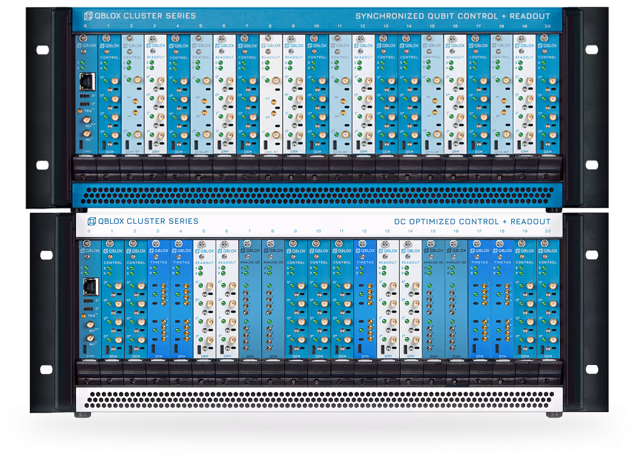Click TRIG connector on white-header cluster CMM module

pyautogui.click(x=84, y=316)
